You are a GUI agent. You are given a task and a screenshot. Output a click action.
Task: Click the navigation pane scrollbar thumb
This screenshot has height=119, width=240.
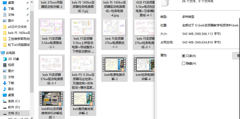click(32, 52)
